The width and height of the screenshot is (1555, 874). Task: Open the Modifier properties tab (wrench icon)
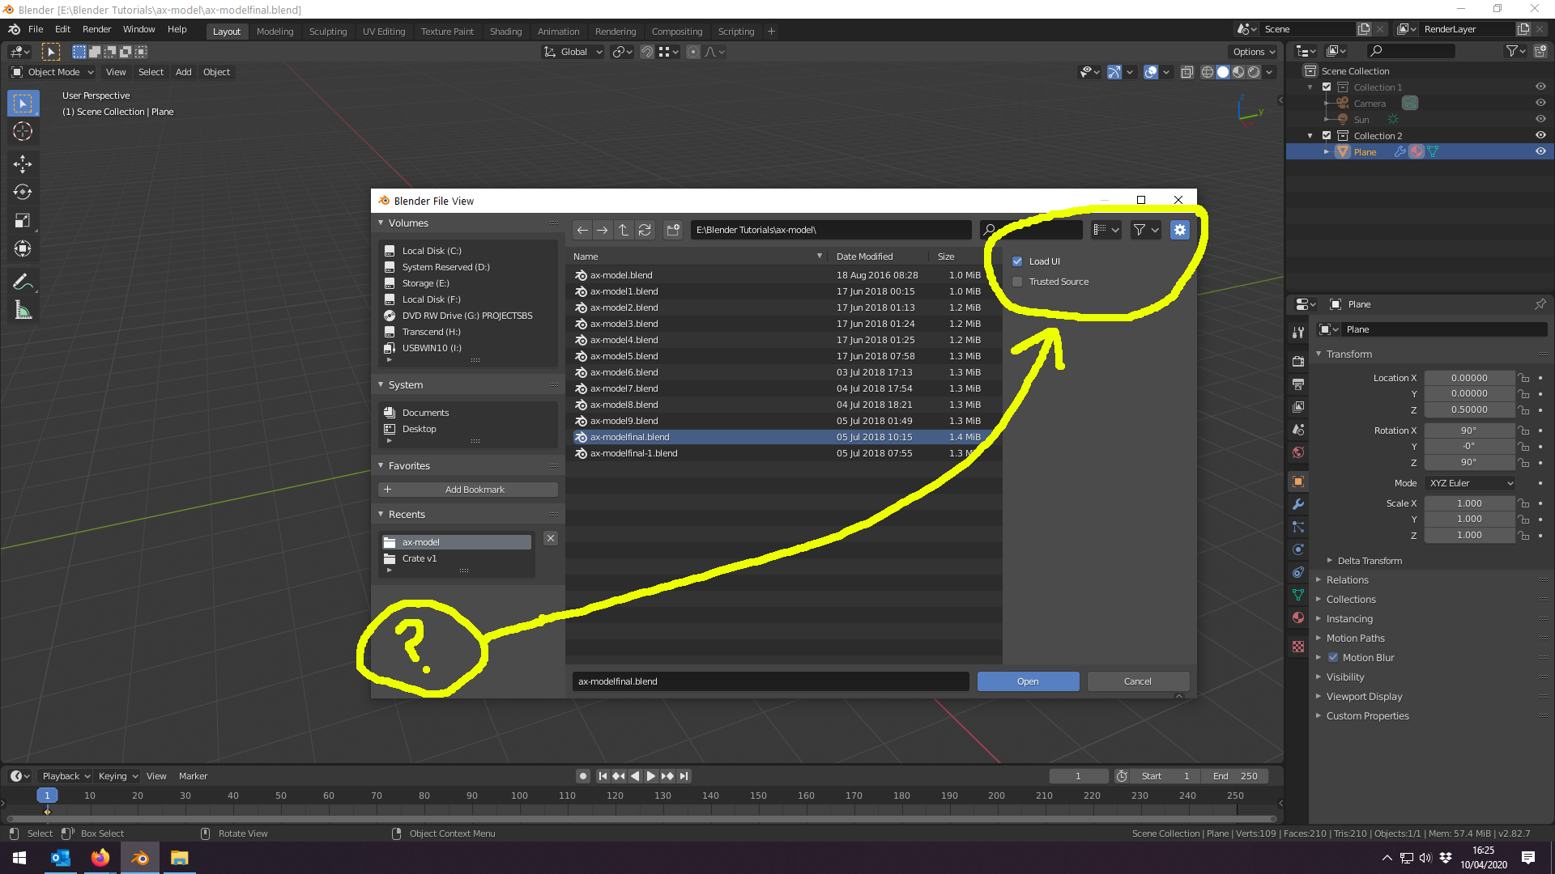[1298, 504]
